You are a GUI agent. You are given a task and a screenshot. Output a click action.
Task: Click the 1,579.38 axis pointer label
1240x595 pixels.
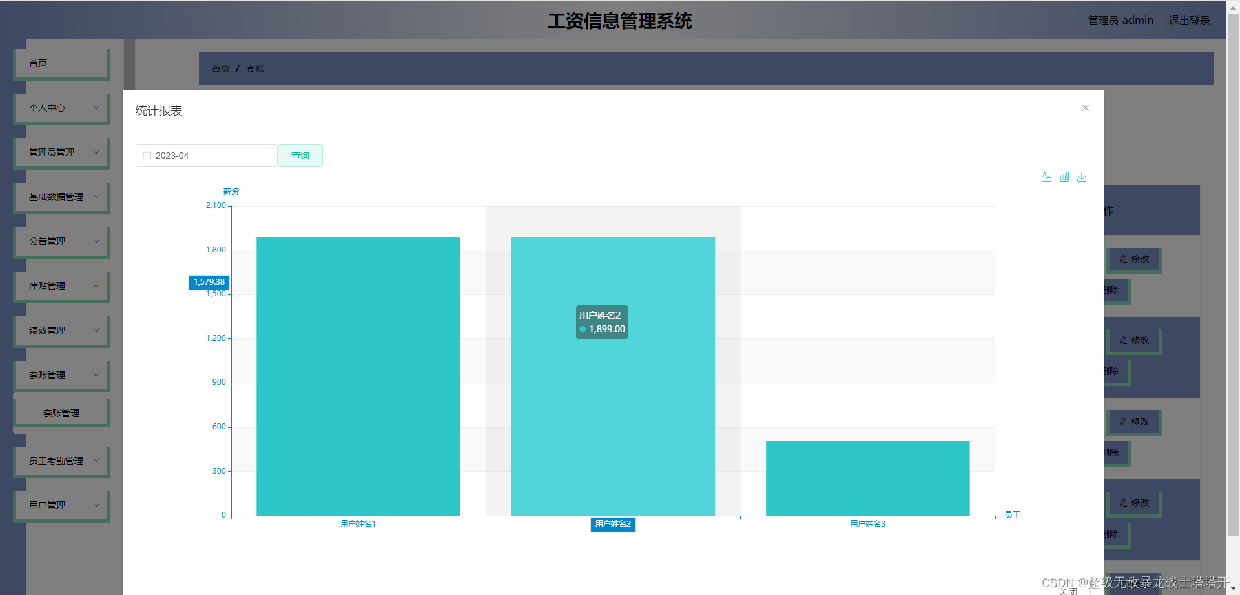[209, 282]
